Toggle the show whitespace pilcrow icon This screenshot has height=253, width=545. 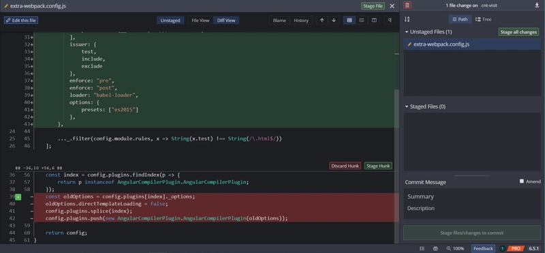390,20
